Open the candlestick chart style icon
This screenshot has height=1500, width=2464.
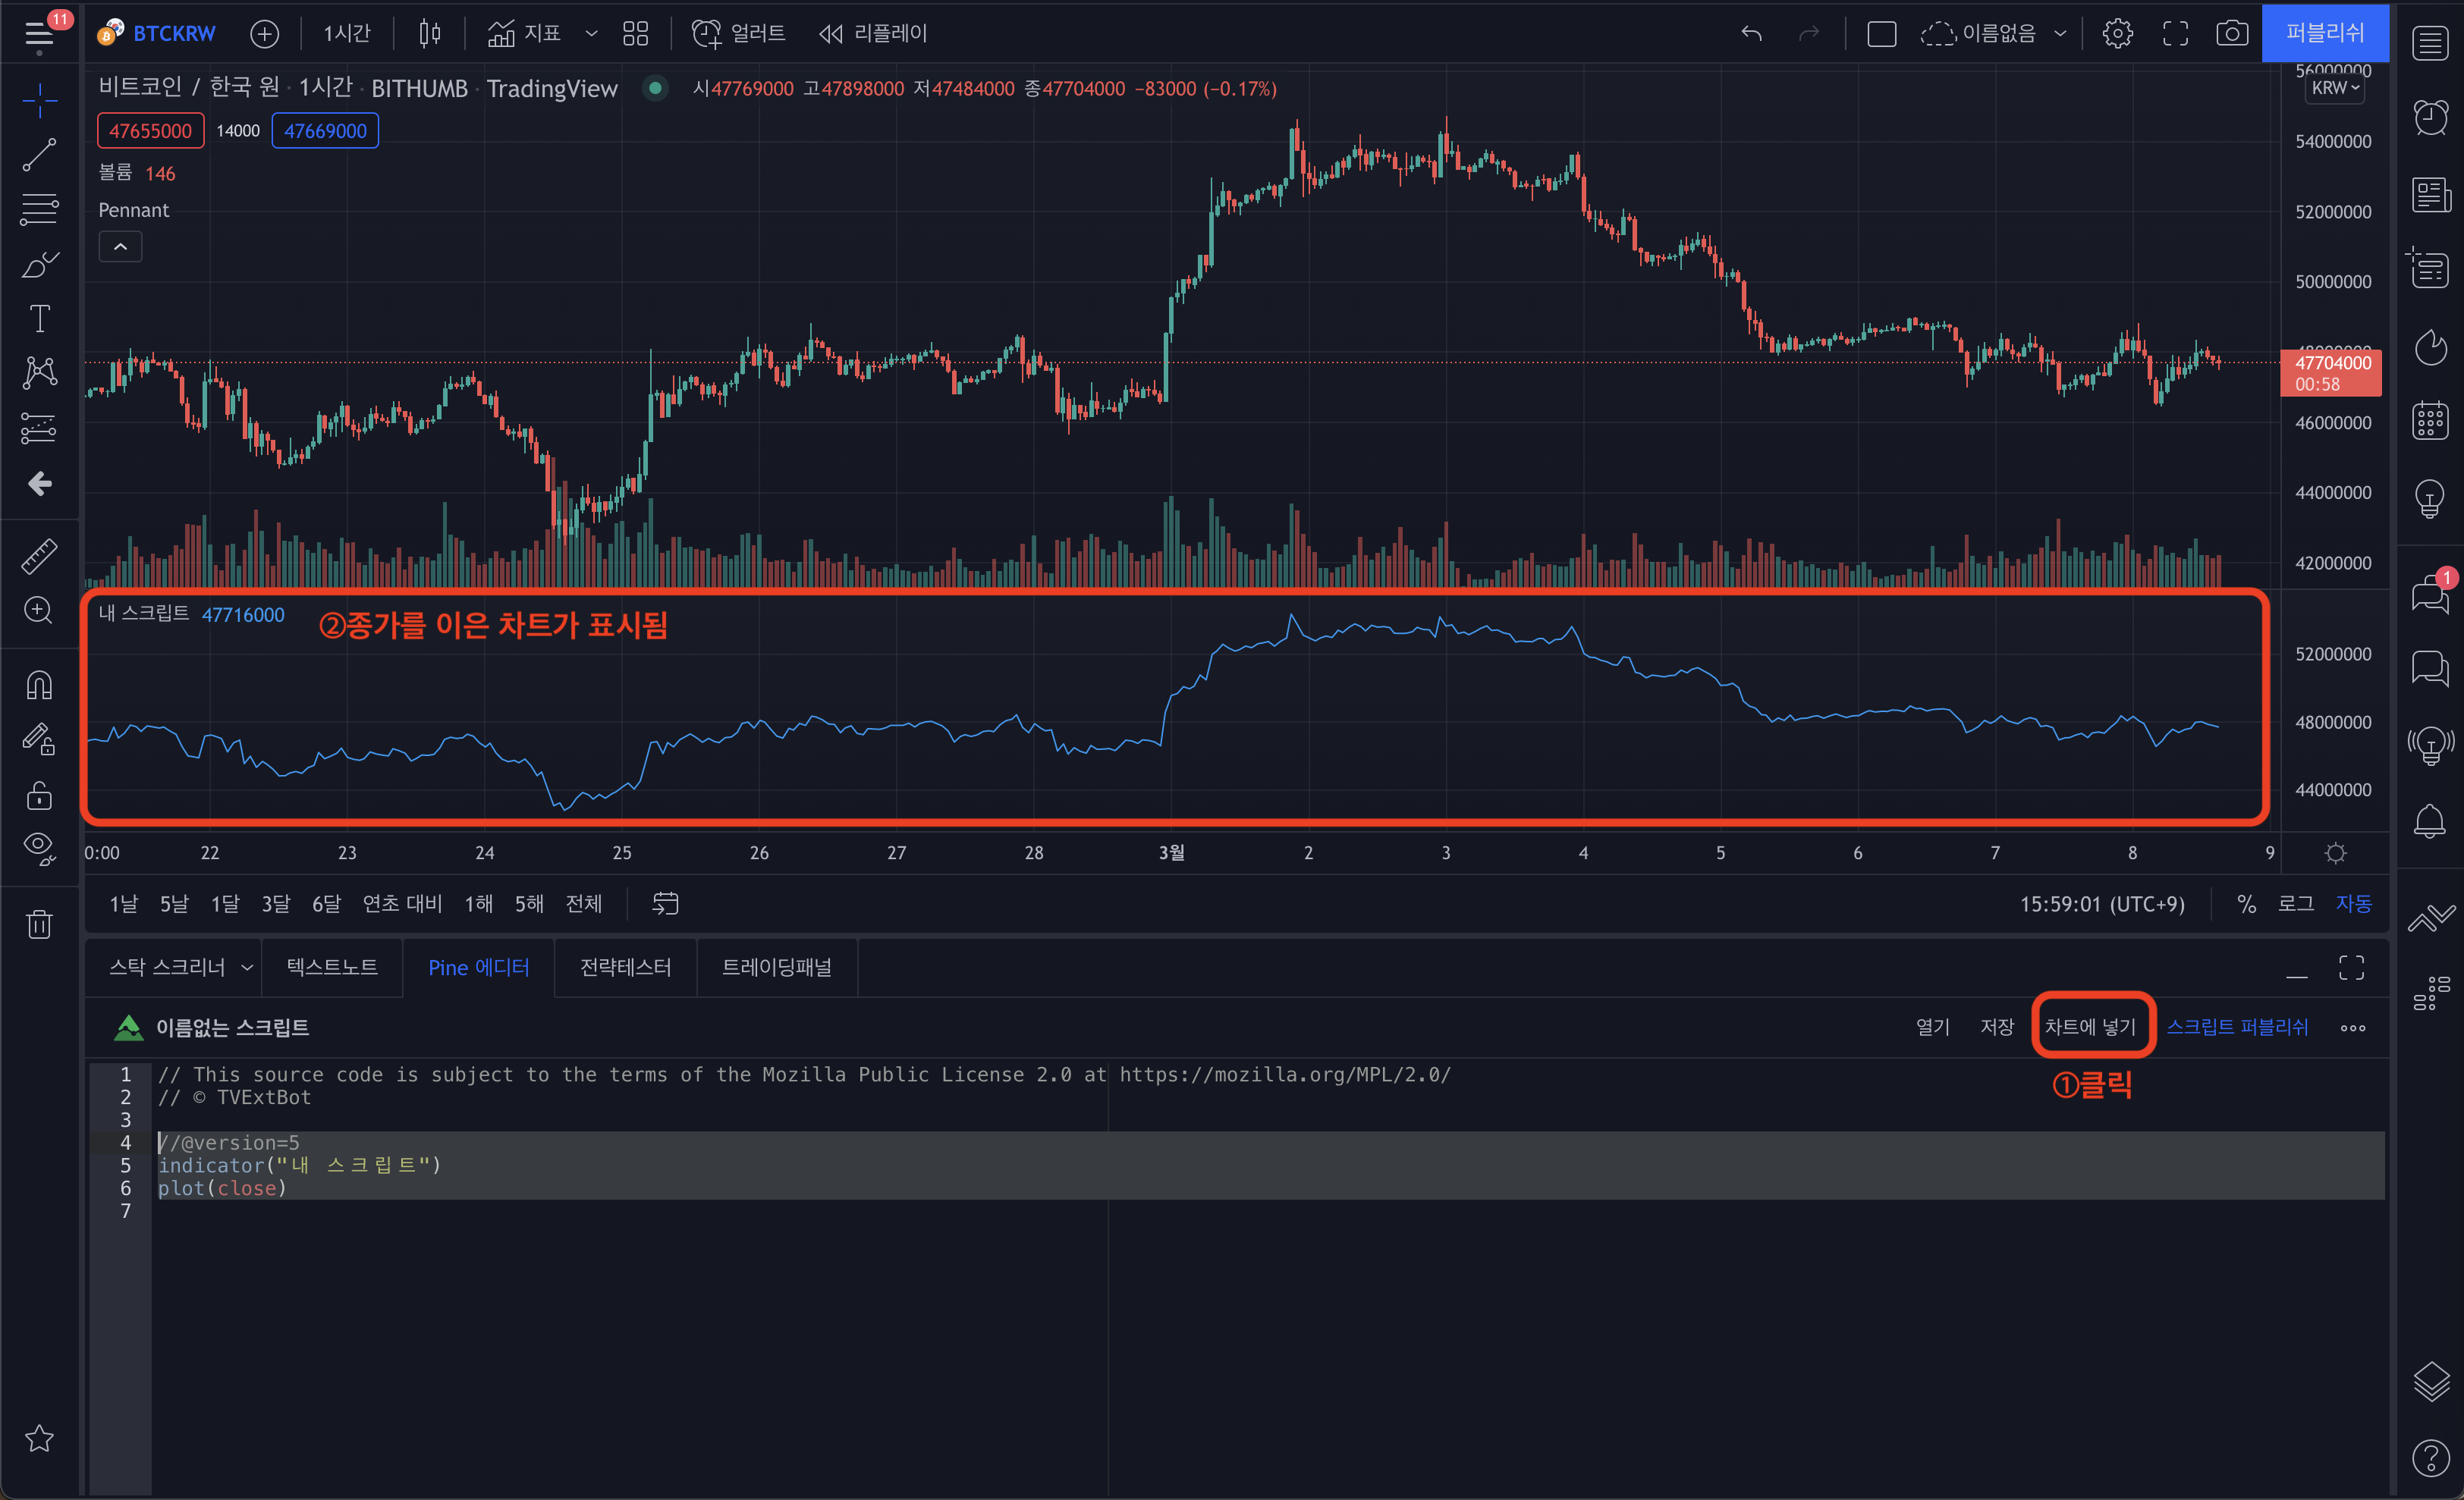(x=429, y=34)
